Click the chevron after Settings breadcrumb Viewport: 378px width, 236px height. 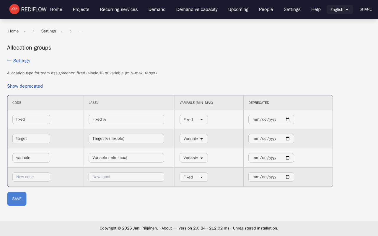(x=71, y=31)
